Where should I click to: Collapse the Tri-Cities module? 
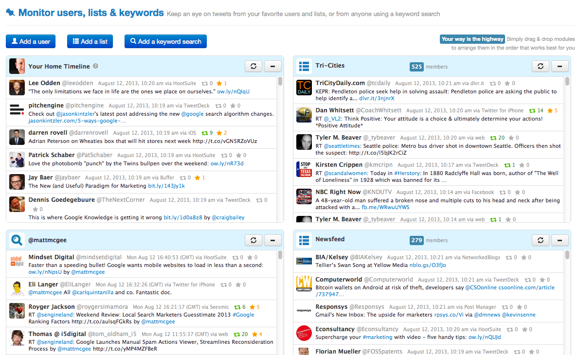[x=560, y=66]
